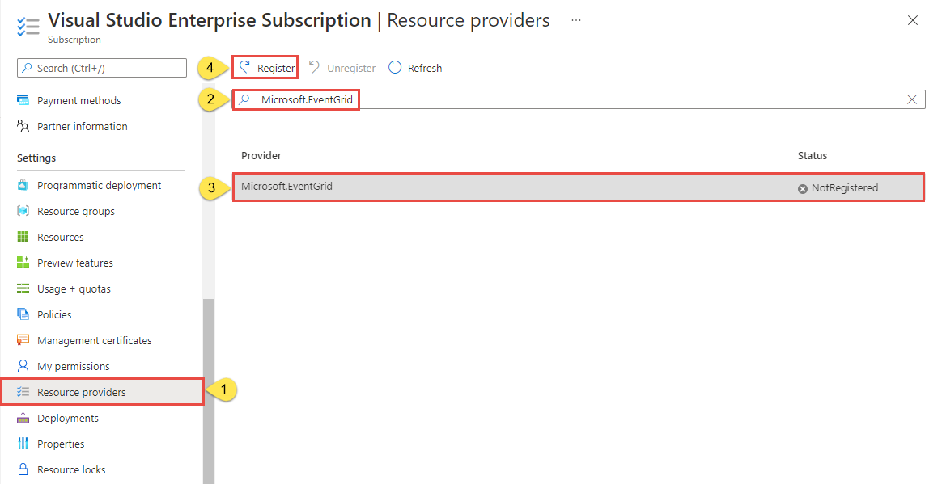Image resolution: width=942 pixels, height=484 pixels.
Task: Click the Resource locks padlock icon
Action: (24, 469)
